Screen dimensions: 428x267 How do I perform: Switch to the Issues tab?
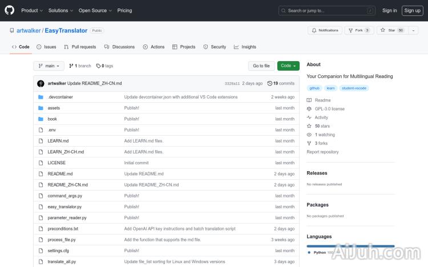coord(46,47)
